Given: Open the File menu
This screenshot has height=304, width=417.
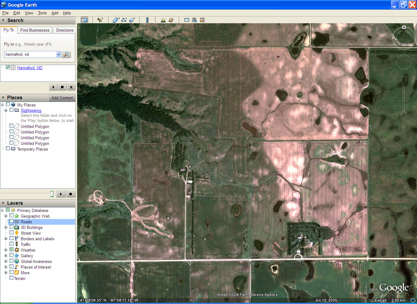Looking at the screenshot, I should pyautogui.click(x=5, y=13).
